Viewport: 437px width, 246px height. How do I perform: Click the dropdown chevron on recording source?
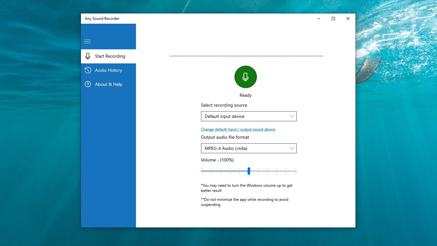[291, 116]
